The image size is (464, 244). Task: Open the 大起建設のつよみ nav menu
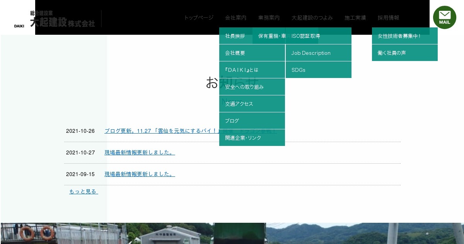[312, 18]
